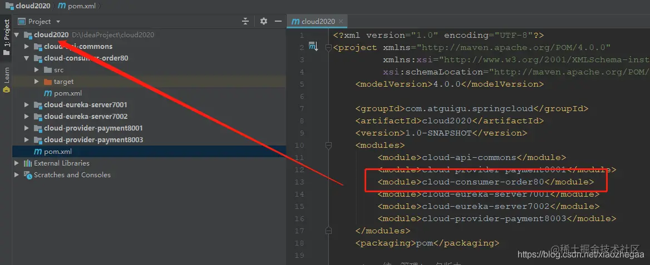Expand the target folder
This screenshot has height=265, width=650.
tap(37, 82)
